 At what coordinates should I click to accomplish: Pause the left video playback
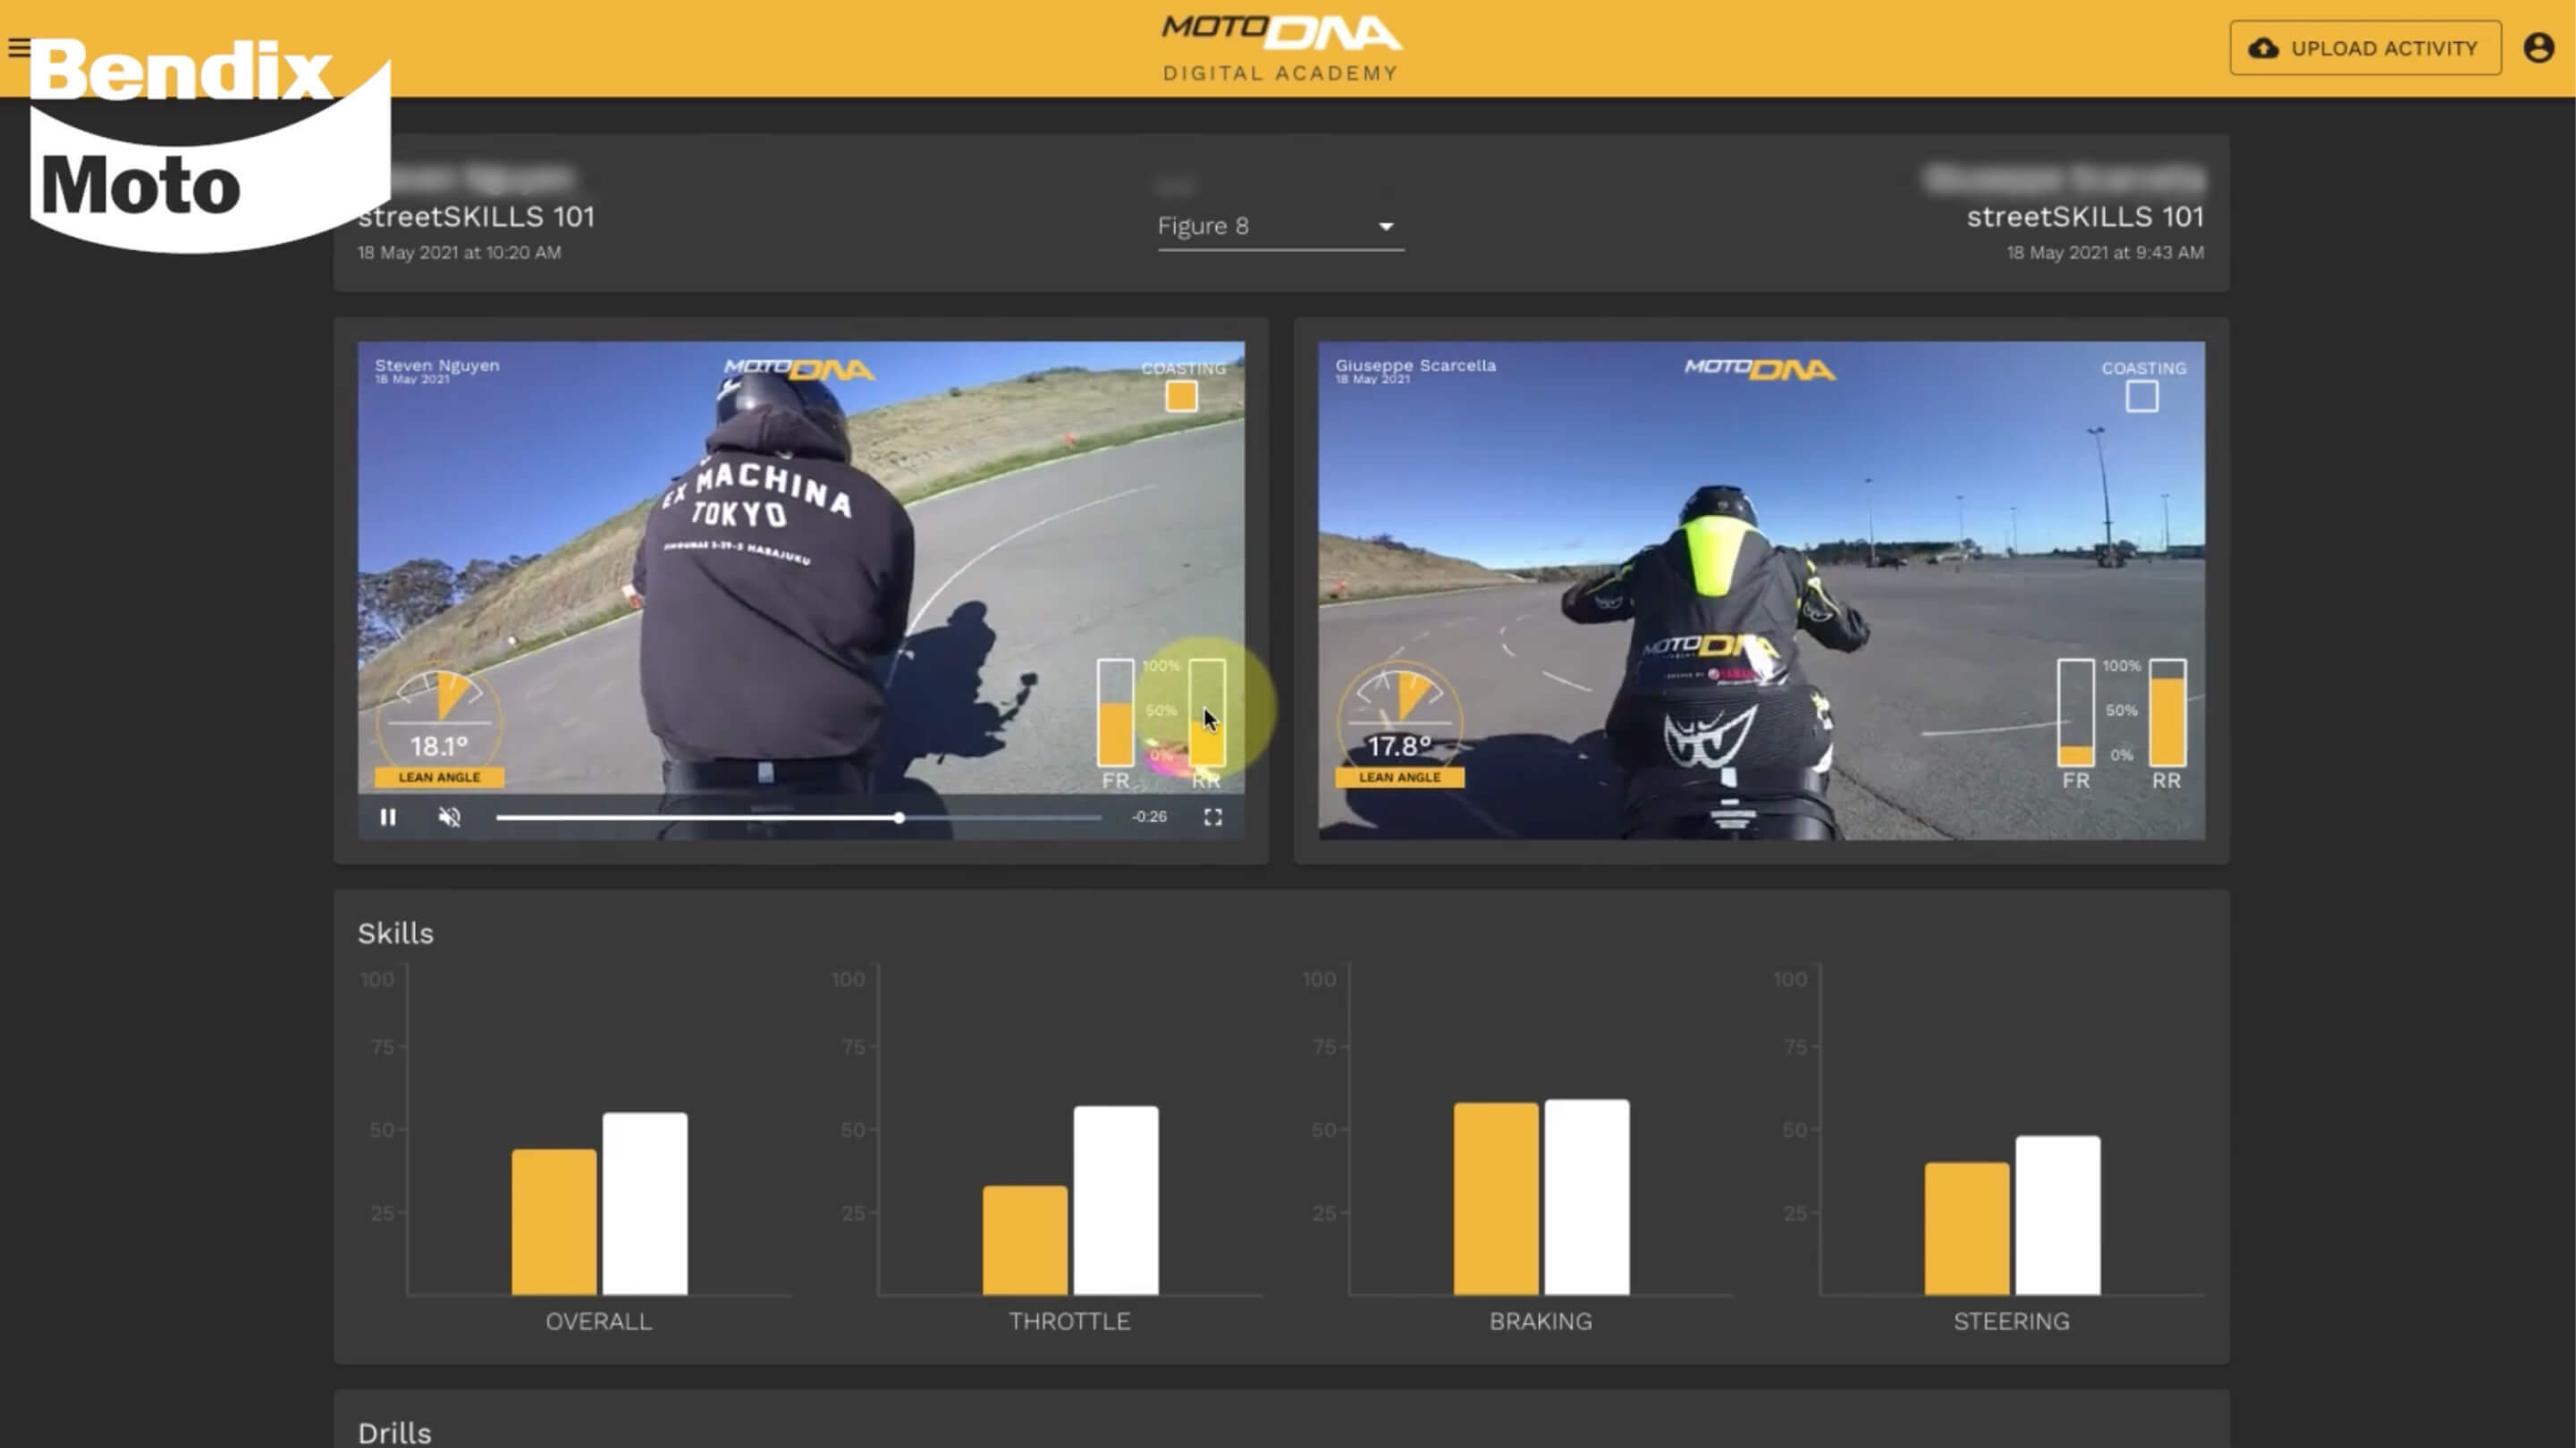coord(388,817)
